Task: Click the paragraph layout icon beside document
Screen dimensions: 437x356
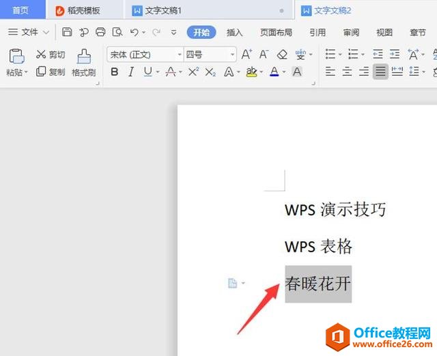Action: tap(232, 283)
